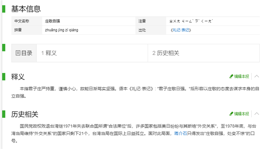Collapse the 历史相关 section with chevron
267x149 pixels.
click(x=257, y=114)
